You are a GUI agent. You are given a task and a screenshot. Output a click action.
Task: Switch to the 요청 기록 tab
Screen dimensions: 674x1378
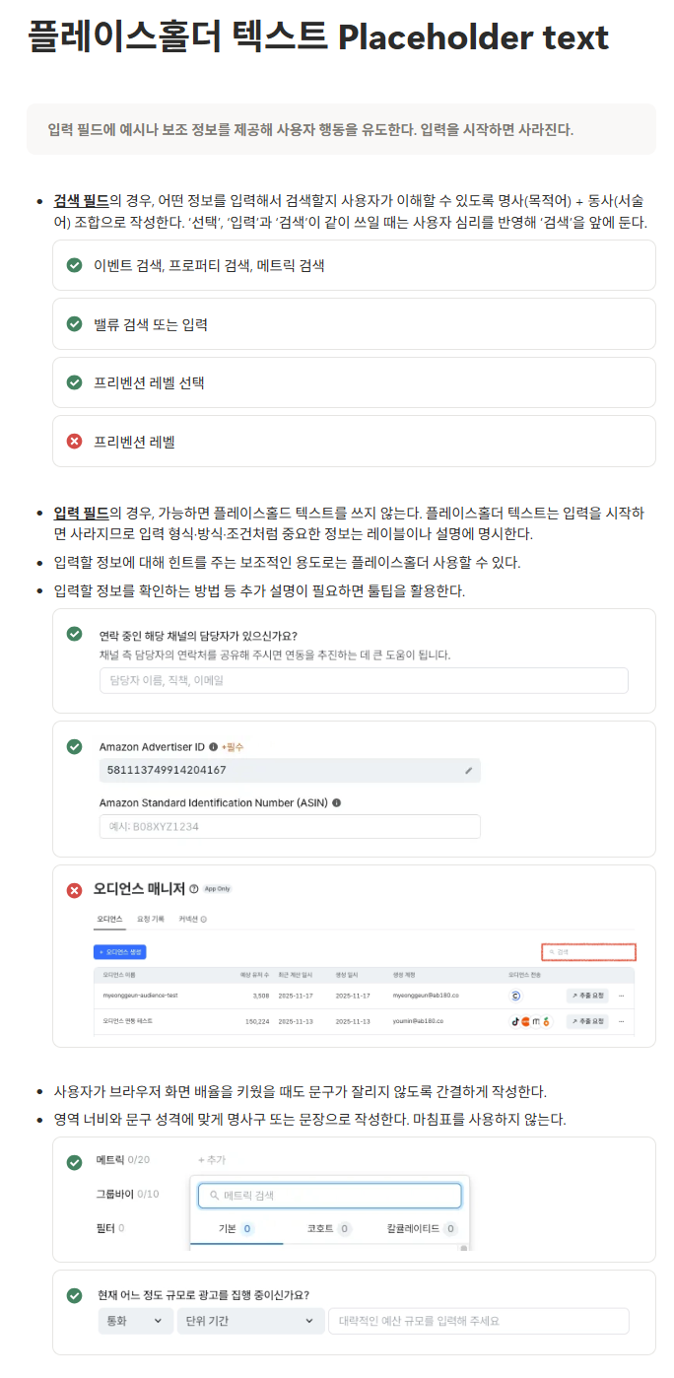tap(149, 919)
